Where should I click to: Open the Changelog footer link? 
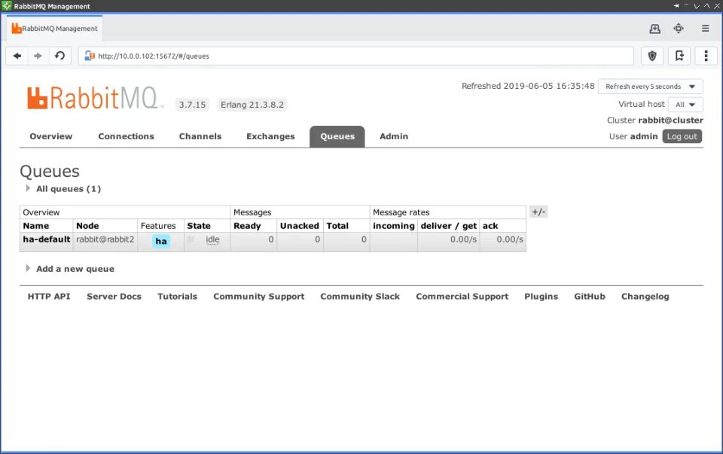tap(645, 297)
